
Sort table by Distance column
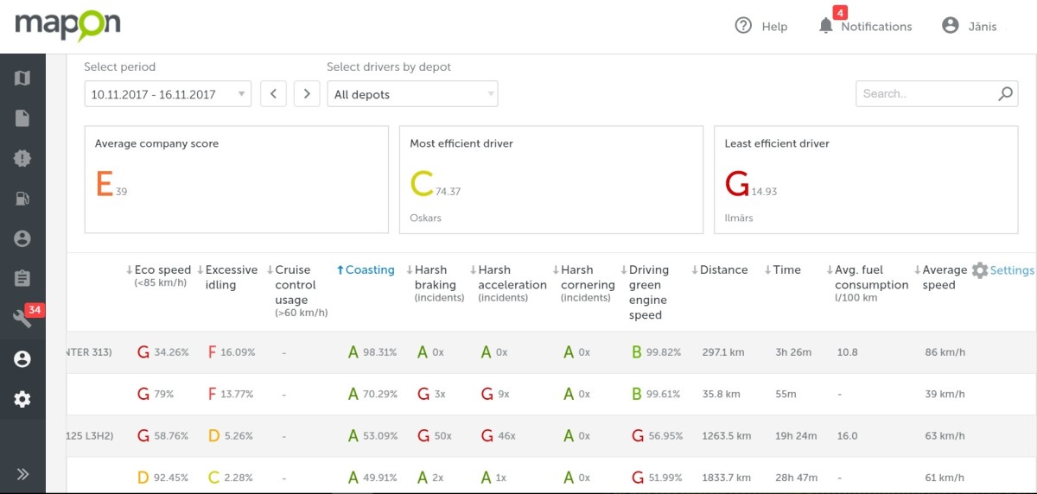pos(722,270)
